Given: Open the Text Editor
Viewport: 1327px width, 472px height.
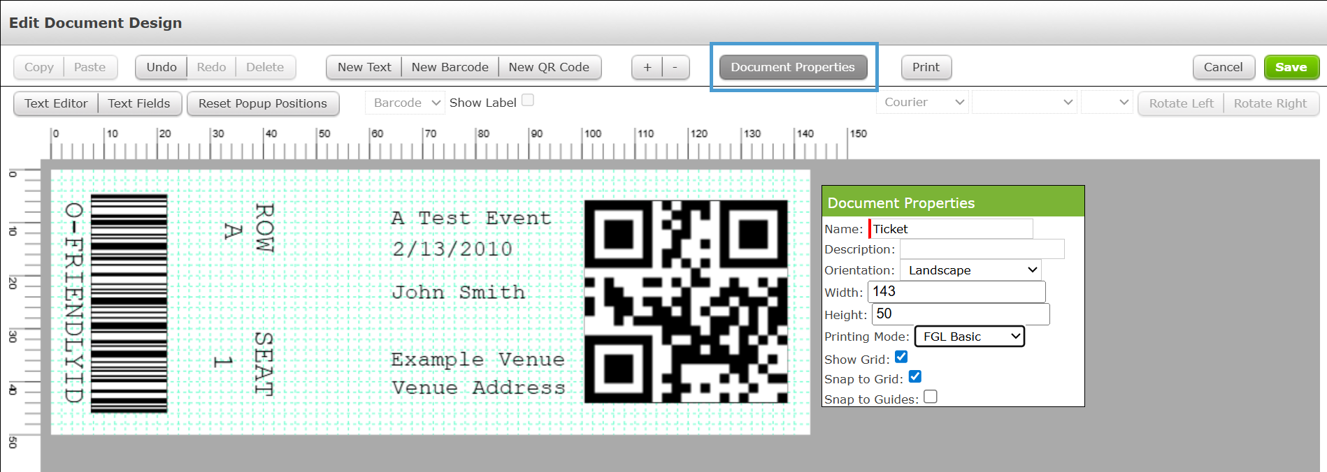Looking at the screenshot, I should (x=56, y=103).
